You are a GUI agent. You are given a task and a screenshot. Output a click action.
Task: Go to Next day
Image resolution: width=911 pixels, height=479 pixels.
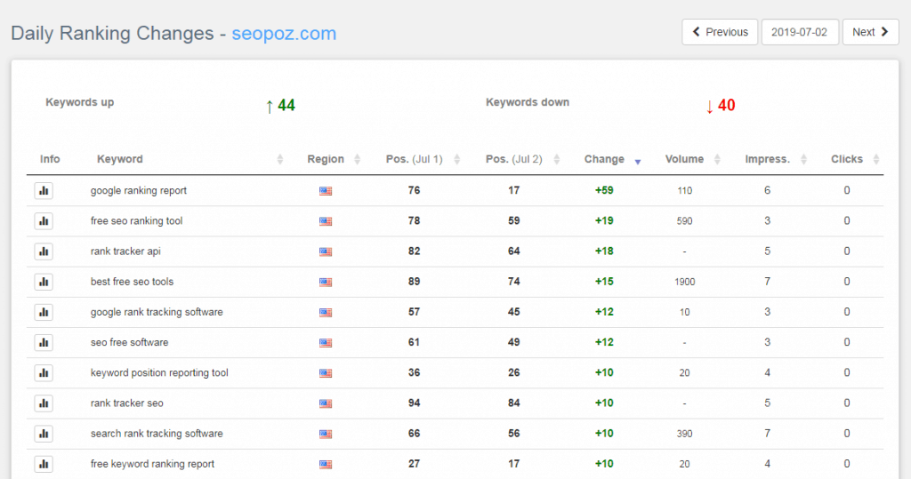[x=870, y=32]
